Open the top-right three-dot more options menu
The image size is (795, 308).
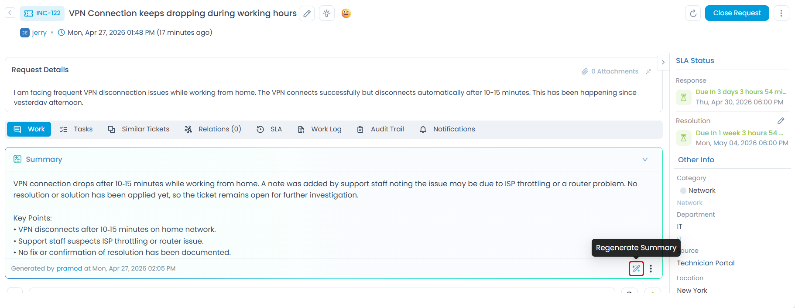click(x=781, y=13)
